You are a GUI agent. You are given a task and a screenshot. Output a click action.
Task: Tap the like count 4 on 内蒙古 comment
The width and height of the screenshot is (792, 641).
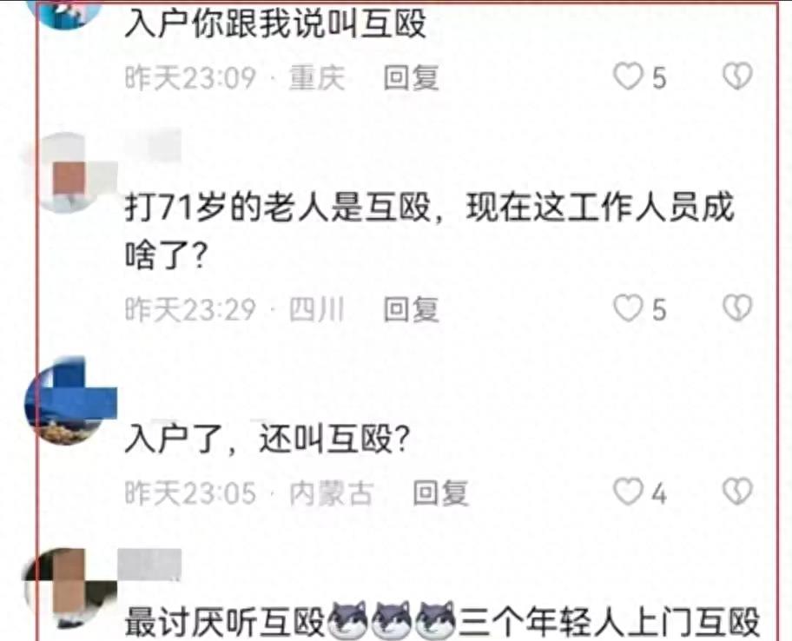658,493
